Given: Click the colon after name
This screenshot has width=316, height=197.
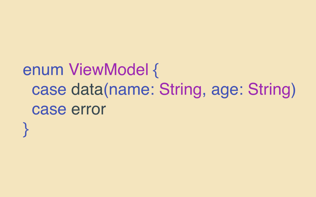Looking at the screenshot, I should (152, 90).
